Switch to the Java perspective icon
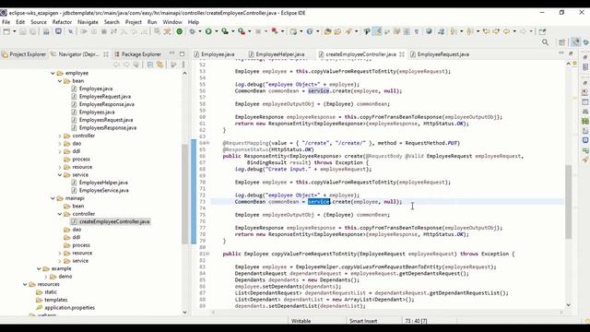Screen dimensions: 590x332 click(x=575, y=42)
